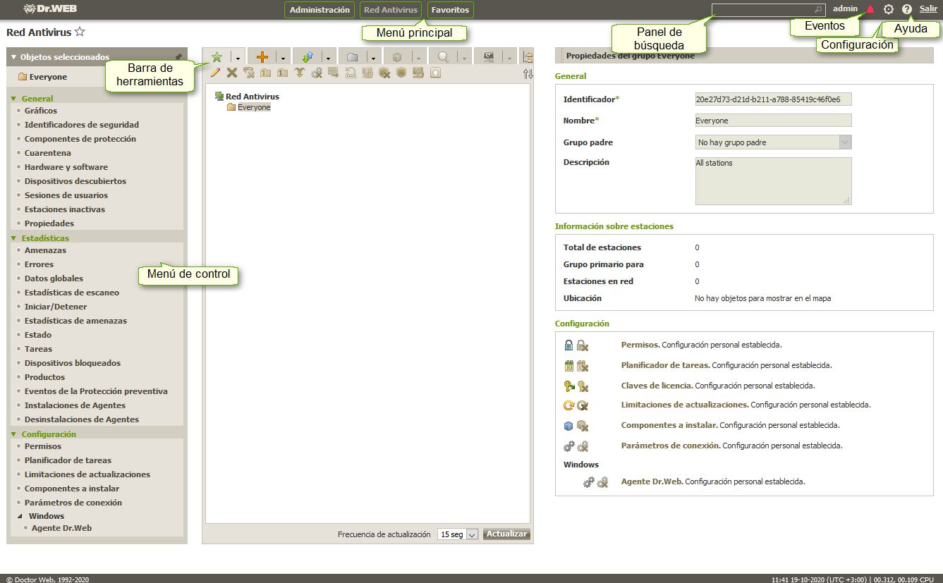Click the gray folder toolbar icon
Screen dimensions: 943x583
pos(353,57)
